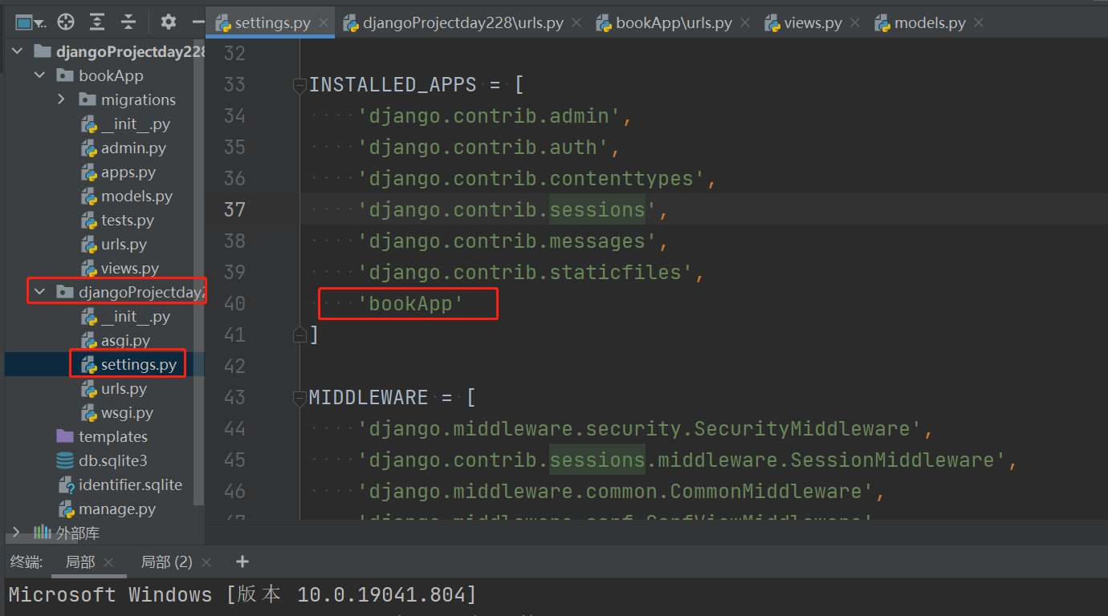Viewport: 1108px width, 616px height.
Task: Close the settings.py tab
Action: pyautogui.click(x=323, y=23)
